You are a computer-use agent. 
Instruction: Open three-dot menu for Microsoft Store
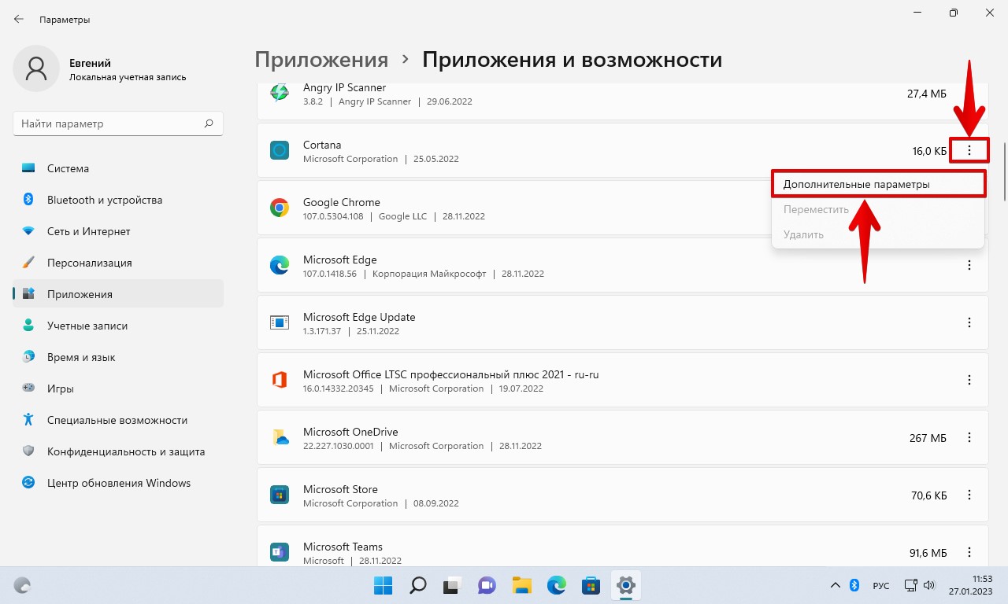point(969,495)
